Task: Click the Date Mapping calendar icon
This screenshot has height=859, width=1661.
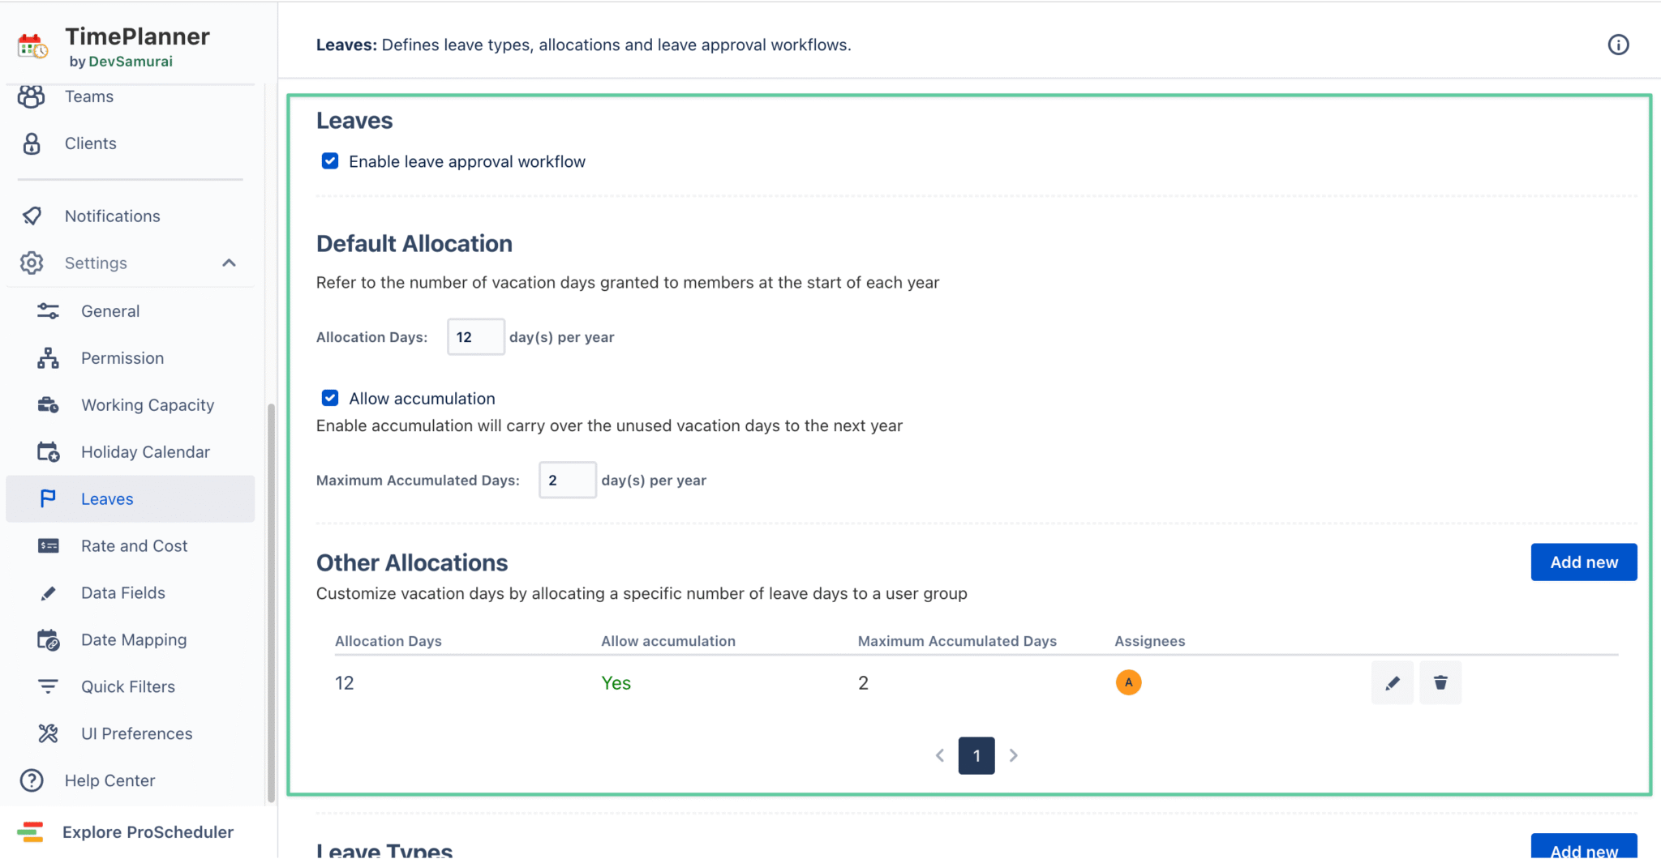Action: coord(48,640)
